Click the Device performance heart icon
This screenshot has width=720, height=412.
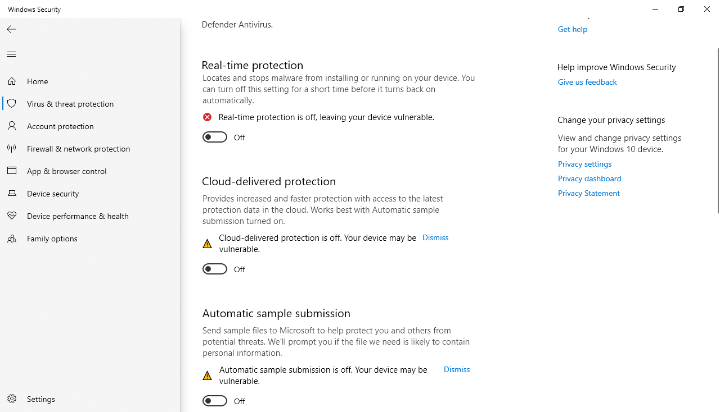coord(12,216)
